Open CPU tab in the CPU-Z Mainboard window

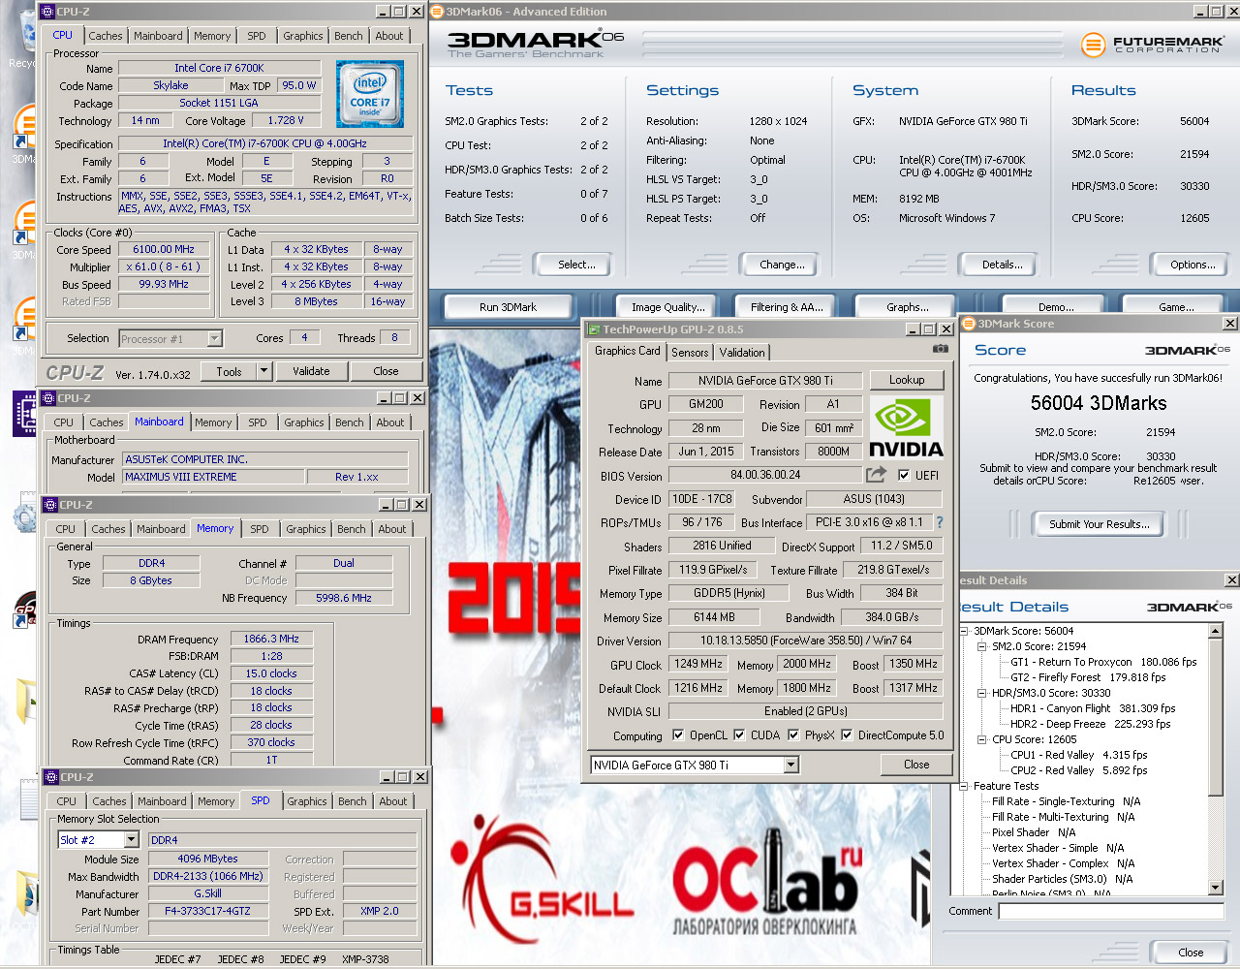64,422
